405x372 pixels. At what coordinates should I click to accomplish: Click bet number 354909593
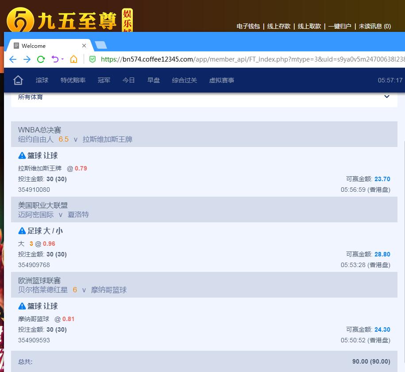(x=34, y=340)
